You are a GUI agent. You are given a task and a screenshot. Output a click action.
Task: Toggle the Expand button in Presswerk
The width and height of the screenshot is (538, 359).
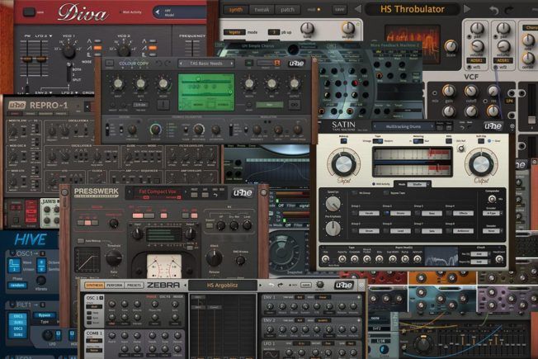point(210,226)
